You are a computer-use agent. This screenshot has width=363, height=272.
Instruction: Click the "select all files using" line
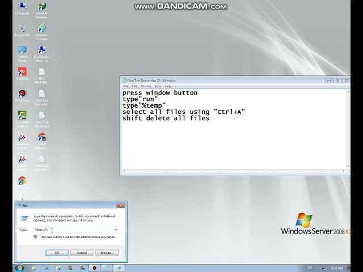(184, 112)
